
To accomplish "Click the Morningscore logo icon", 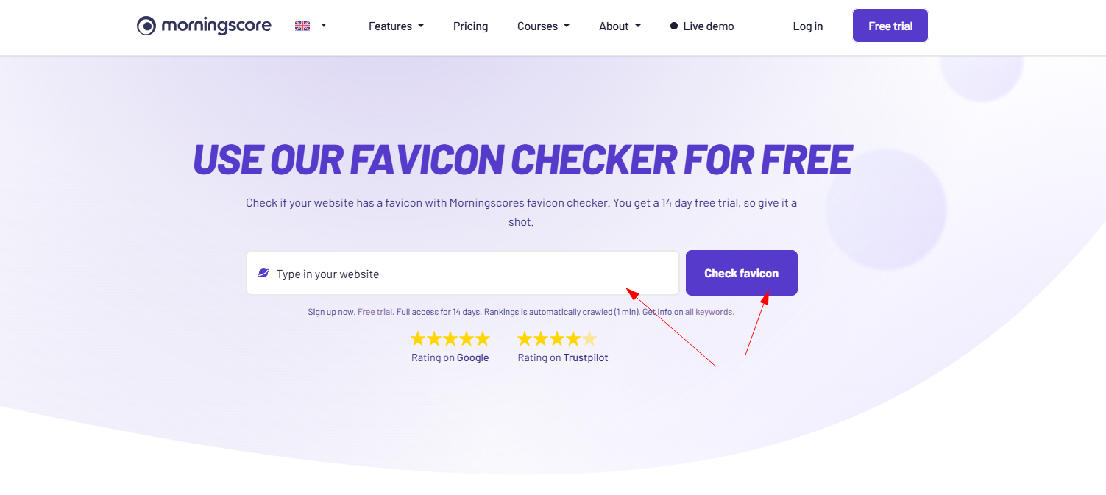I will 146,25.
